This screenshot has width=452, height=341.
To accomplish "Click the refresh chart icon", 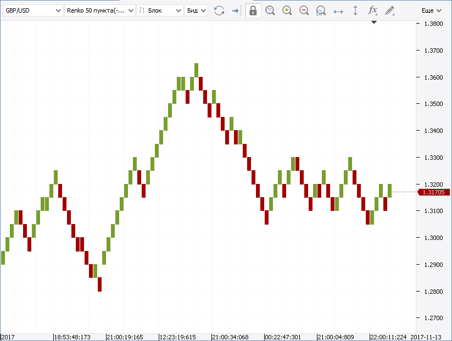I will [x=219, y=10].
